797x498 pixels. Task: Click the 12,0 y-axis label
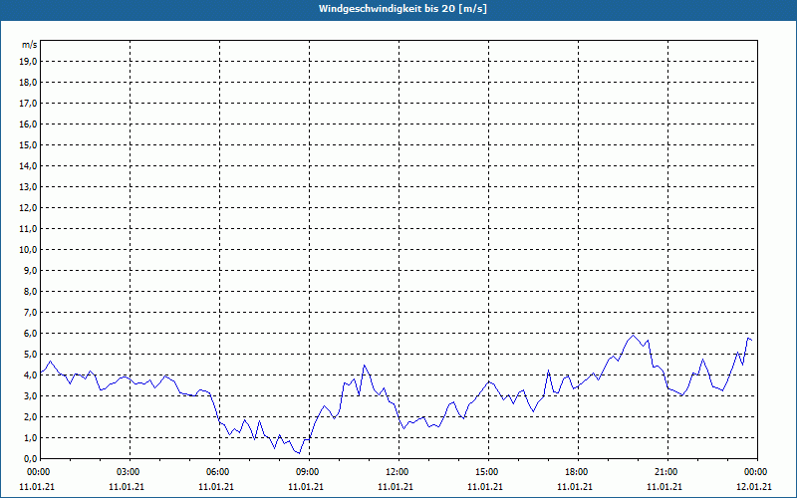(x=28, y=207)
